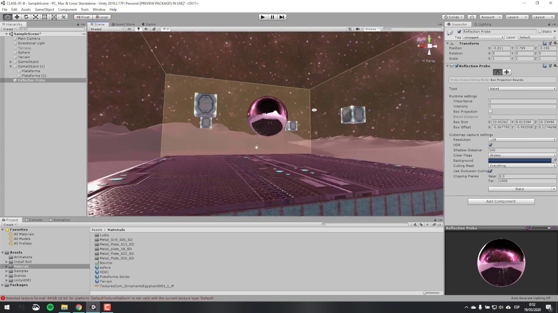558x313 pixels.
Task: Click the Bake button
Action: coord(520,189)
